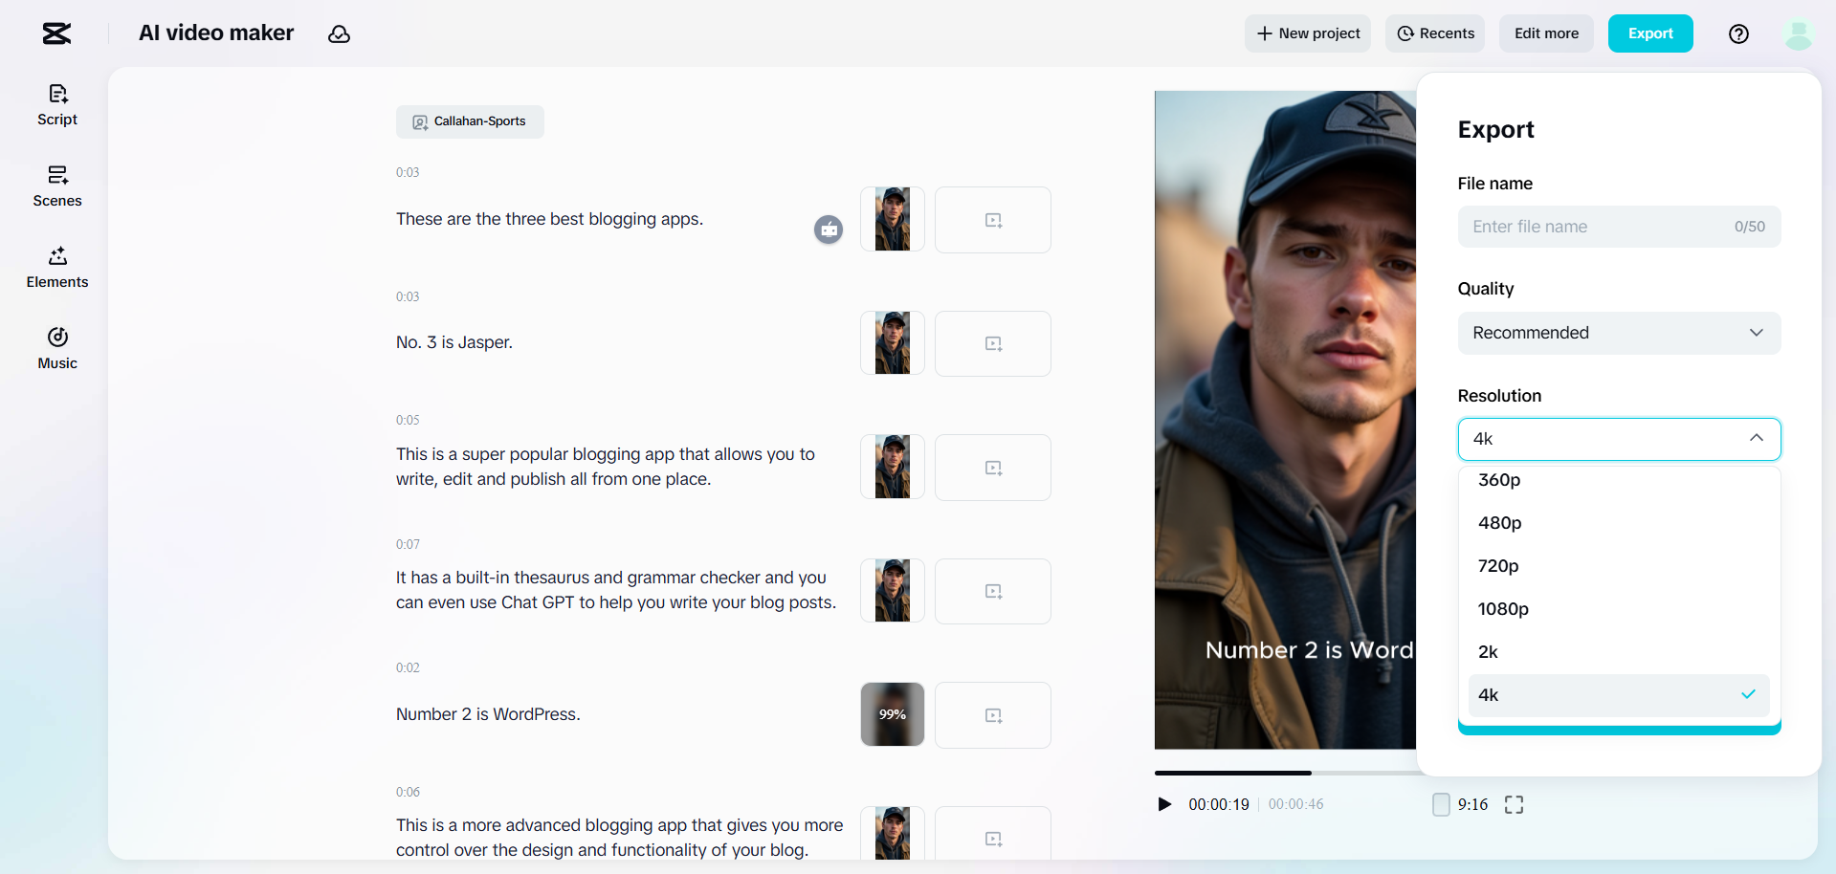This screenshot has width=1836, height=874.
Task: Click the Export button in header
Action: point(1649,33)
